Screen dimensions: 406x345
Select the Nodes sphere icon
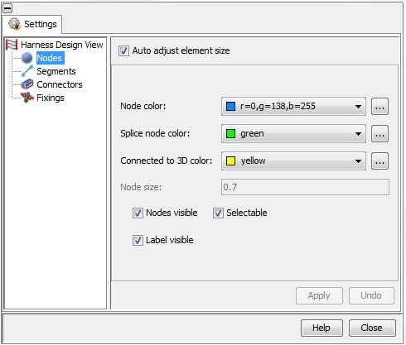[x=27, y=58]
